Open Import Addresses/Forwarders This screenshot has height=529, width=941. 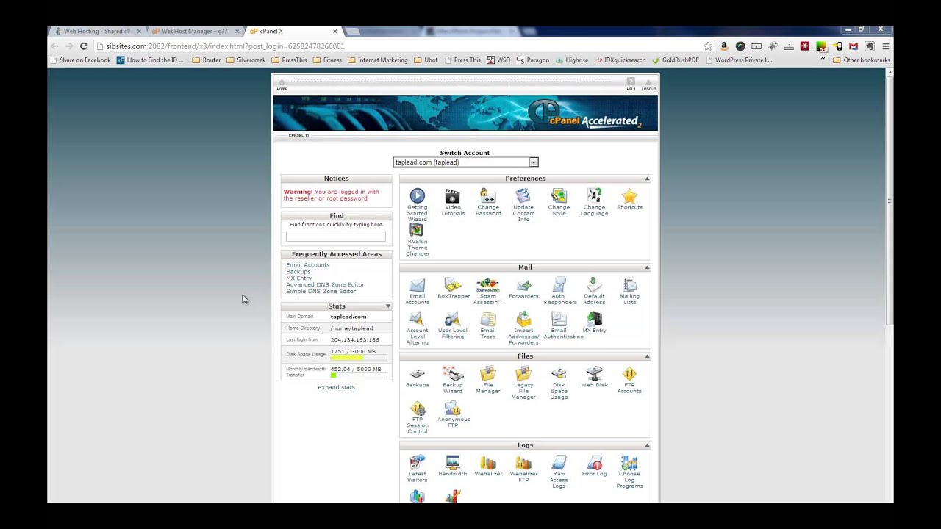click(x=523, y=319)
